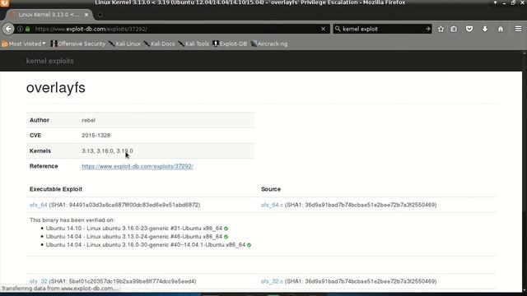Click verified checkmark for 3.16.0-30-generic
Viewport: 527px width, 296px height.
[x=249, y=245]
